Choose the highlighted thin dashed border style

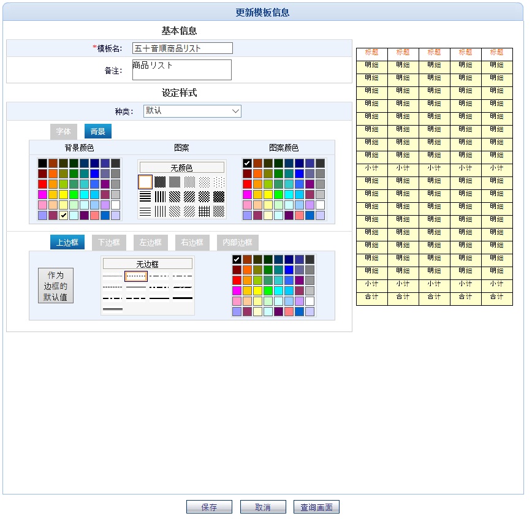point(135,276)
